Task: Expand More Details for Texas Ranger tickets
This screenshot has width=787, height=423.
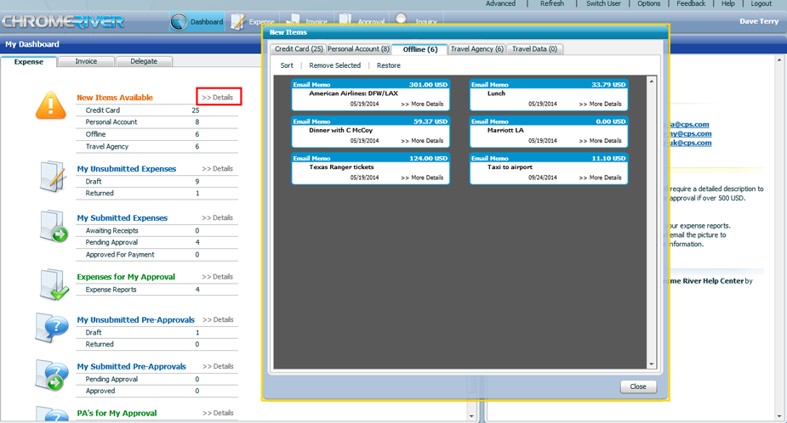Action: pyautogui.click(x=422, y=178)
